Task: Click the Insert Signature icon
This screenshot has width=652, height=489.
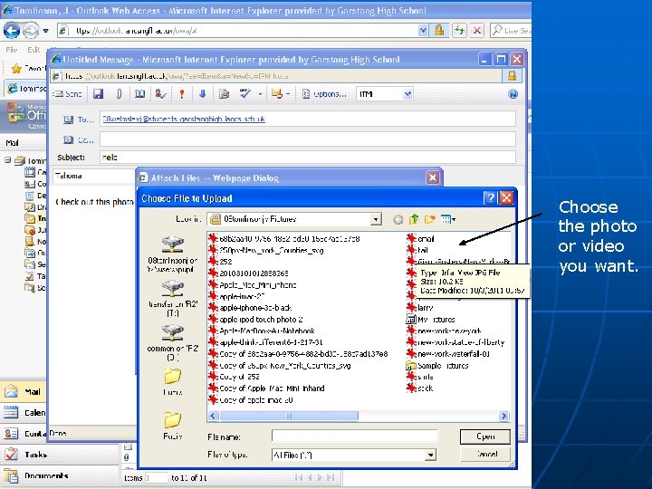Action: [x=225, y=94]
